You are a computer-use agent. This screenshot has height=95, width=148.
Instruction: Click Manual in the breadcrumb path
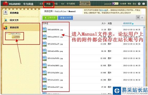[72, 12]
